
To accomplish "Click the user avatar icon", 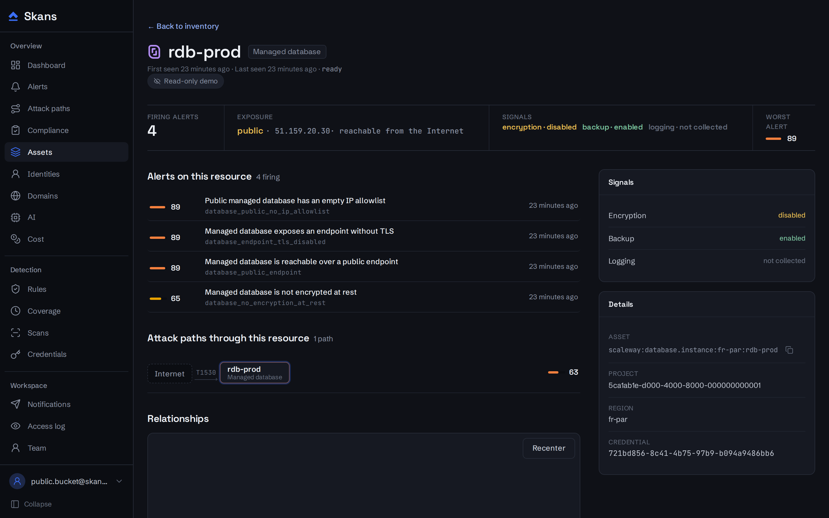I will [17, 481].
